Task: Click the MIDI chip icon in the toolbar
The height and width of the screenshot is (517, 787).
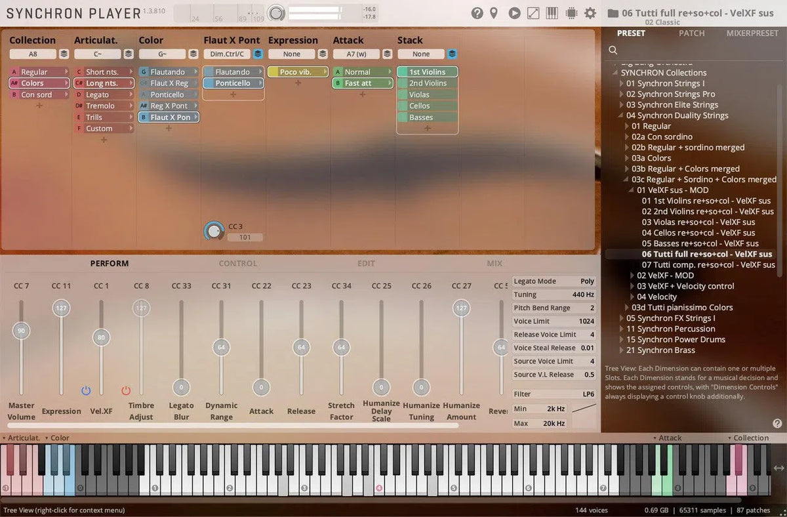Action: click(570, 12)
